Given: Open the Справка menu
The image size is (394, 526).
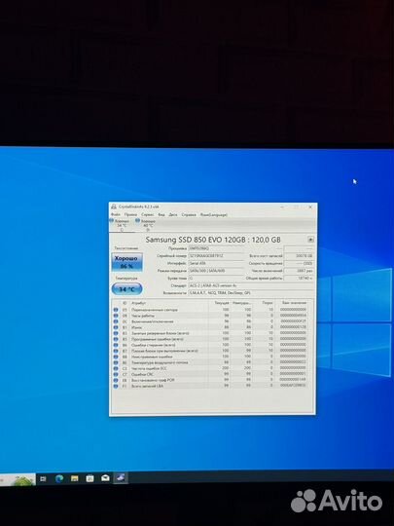Looking at the screenshot, I should pyautogui.click(x=189, y=214).
